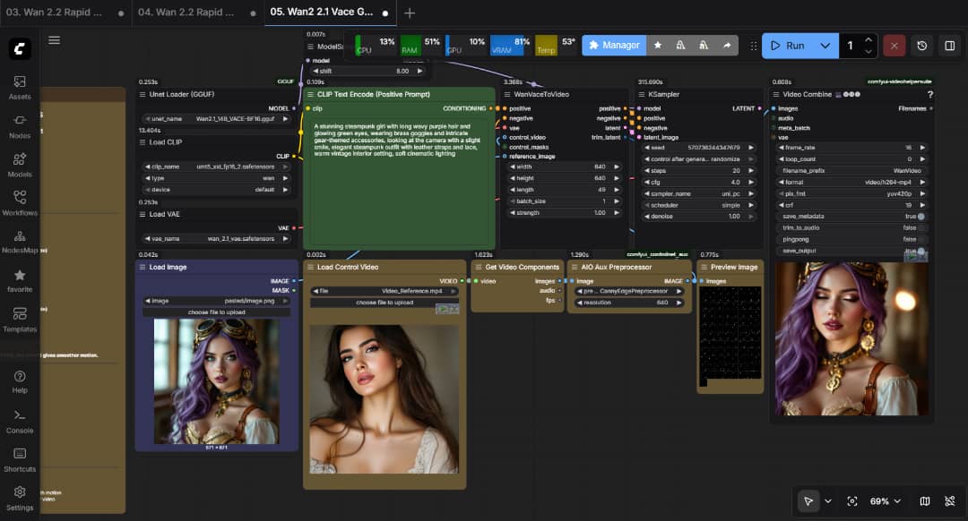The width and height of the screenshot is (968, 521).
Task: Click choose file to upload in Load Image
Action: point(216,312)
